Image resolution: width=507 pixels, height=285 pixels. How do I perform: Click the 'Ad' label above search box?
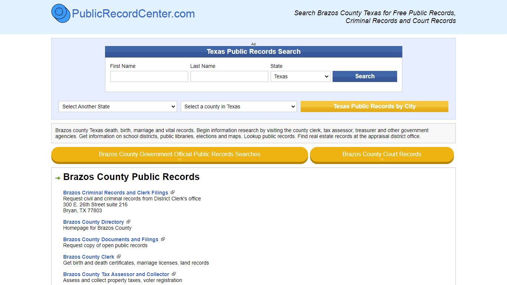pyautogui.click(x=253, y=44)
